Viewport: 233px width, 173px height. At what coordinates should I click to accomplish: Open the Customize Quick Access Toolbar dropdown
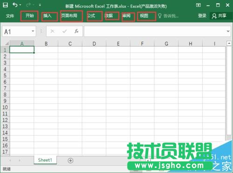click(x=40, y=5)
